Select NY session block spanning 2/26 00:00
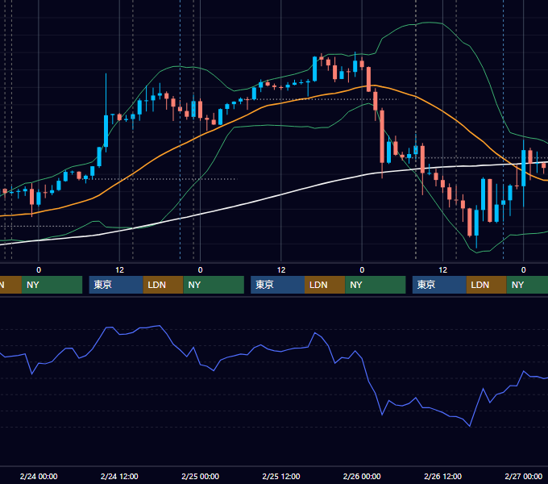548x484 pixels. pyautogui.click(x=376, y=285)
